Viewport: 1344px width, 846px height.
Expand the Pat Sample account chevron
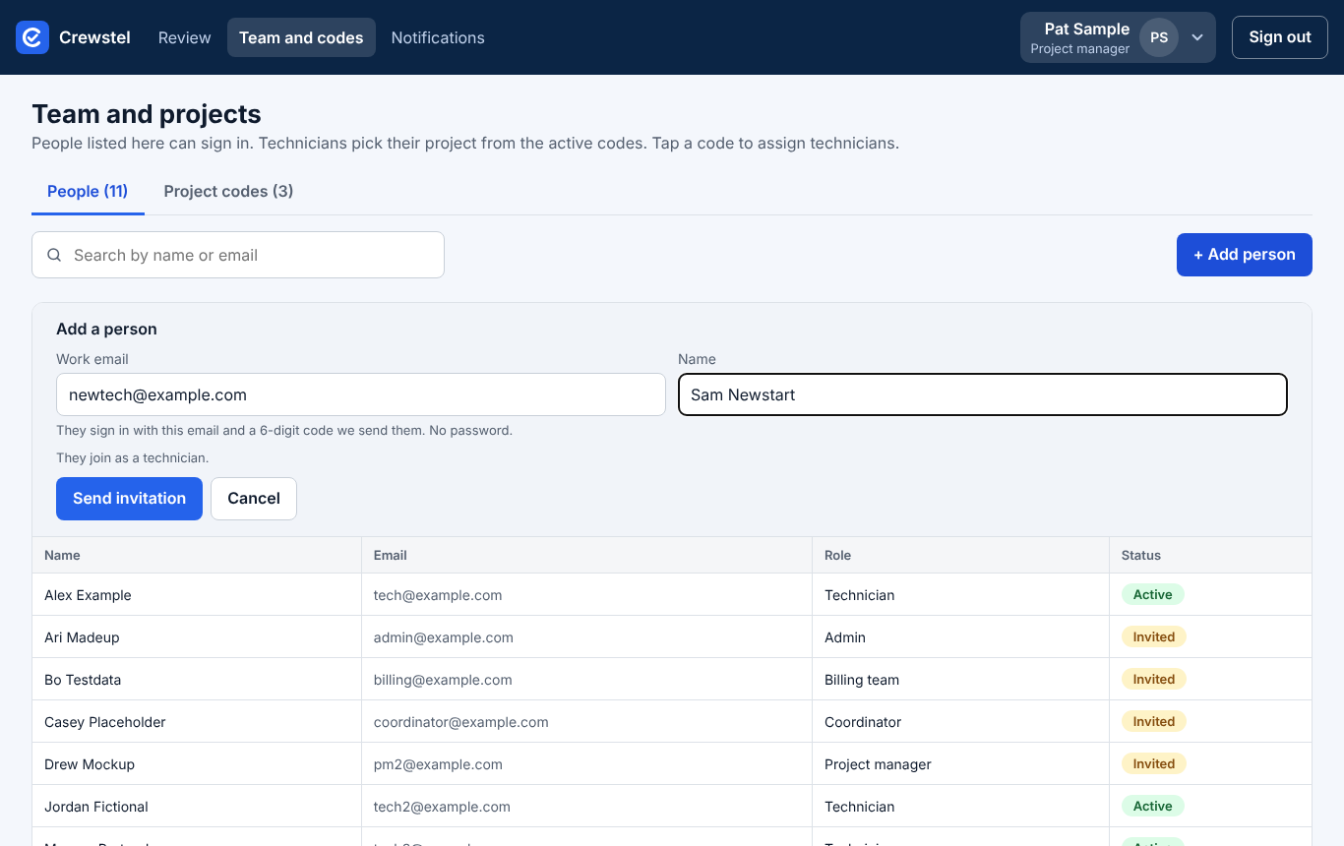coord(1197,37)
